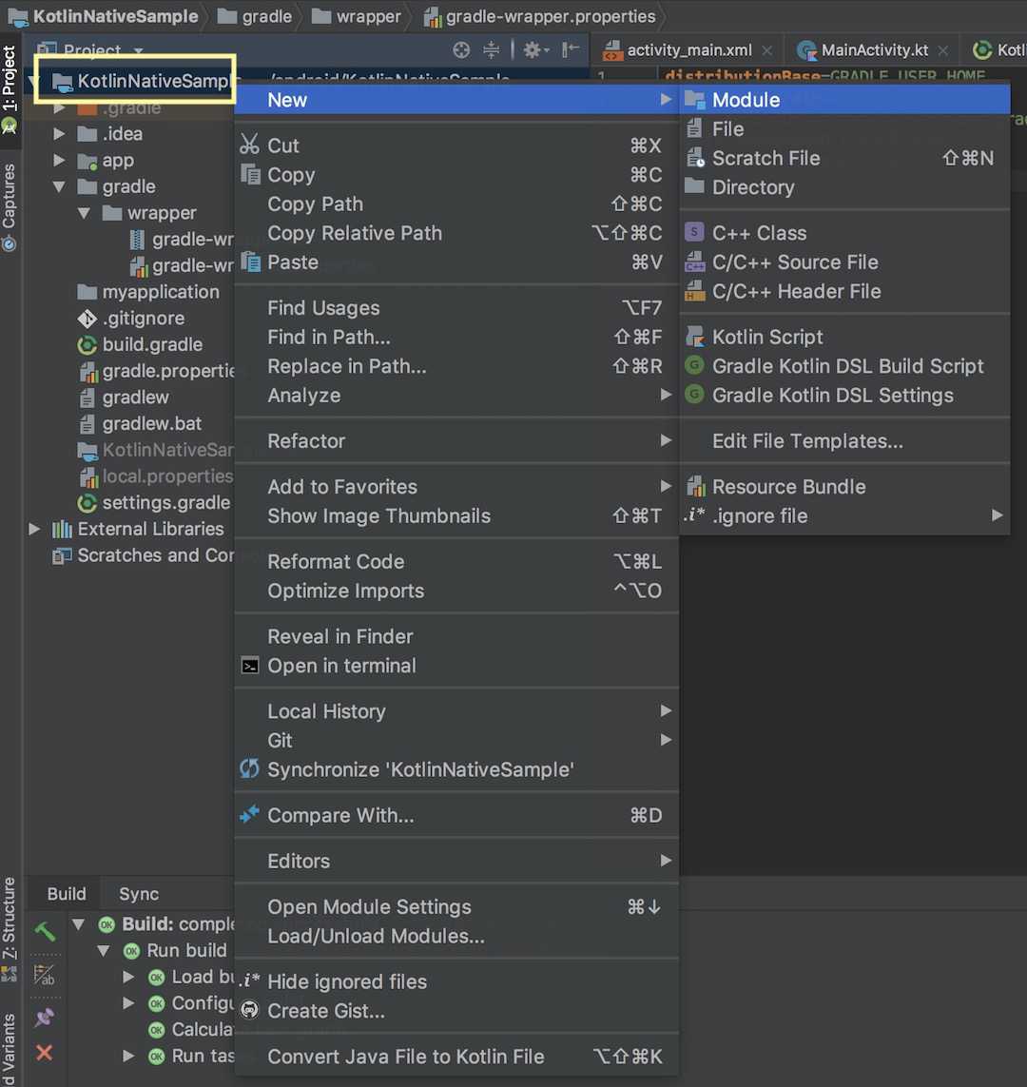Select Module in New submenu
This screenshot has width=1027, height=1087.
click(x=844, y=100)
